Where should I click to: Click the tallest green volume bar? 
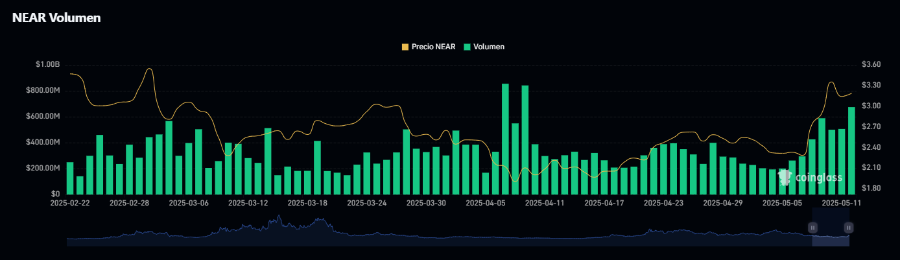(505, 139)
